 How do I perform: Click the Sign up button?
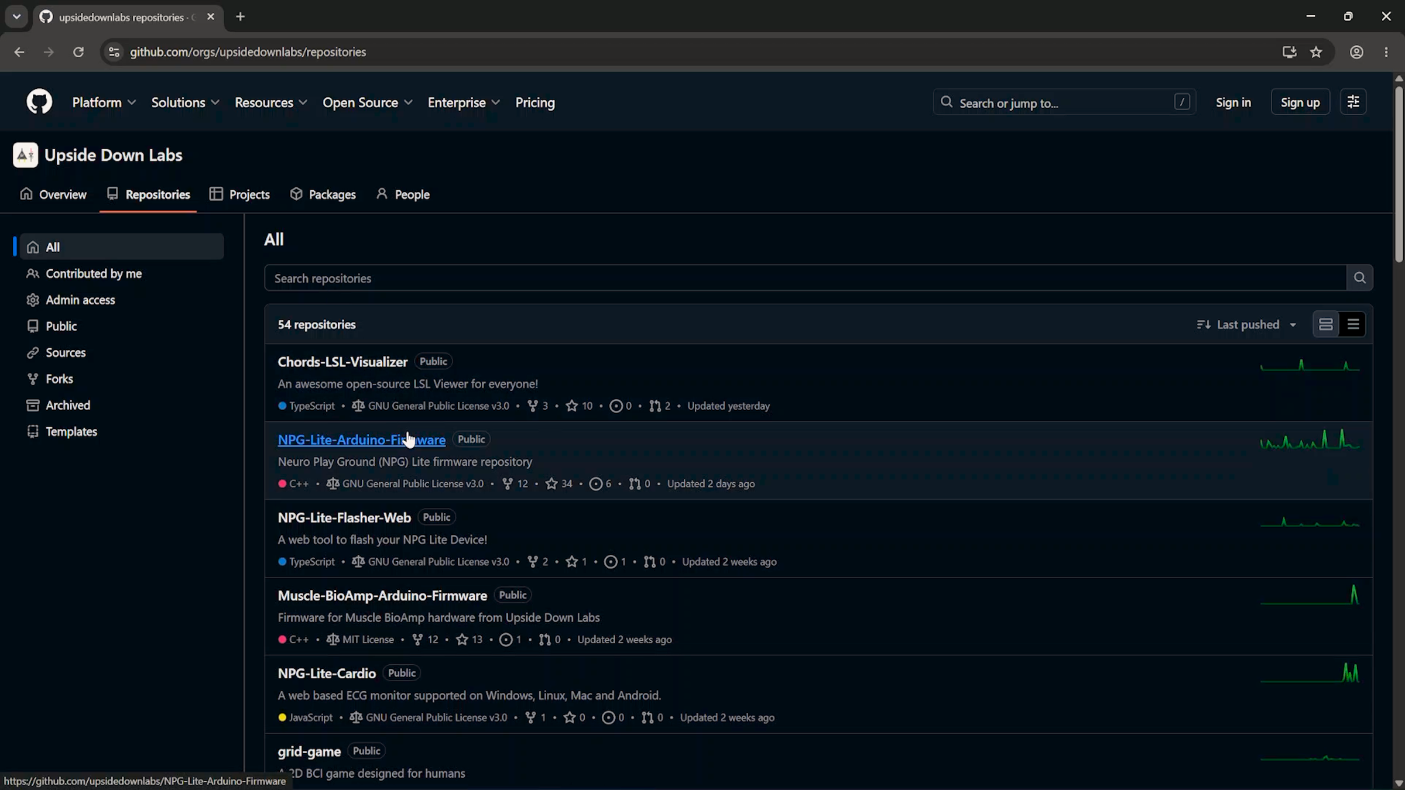(1300, 102)
